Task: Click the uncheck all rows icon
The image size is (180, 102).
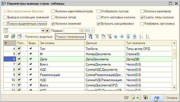Action: click(19, 37)
